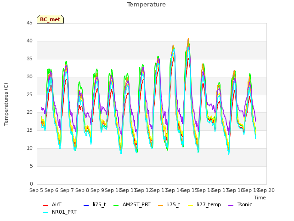Click the BC_met annotation label
The height and width of the screenshot is (221, 294).
tap(50, 19)
